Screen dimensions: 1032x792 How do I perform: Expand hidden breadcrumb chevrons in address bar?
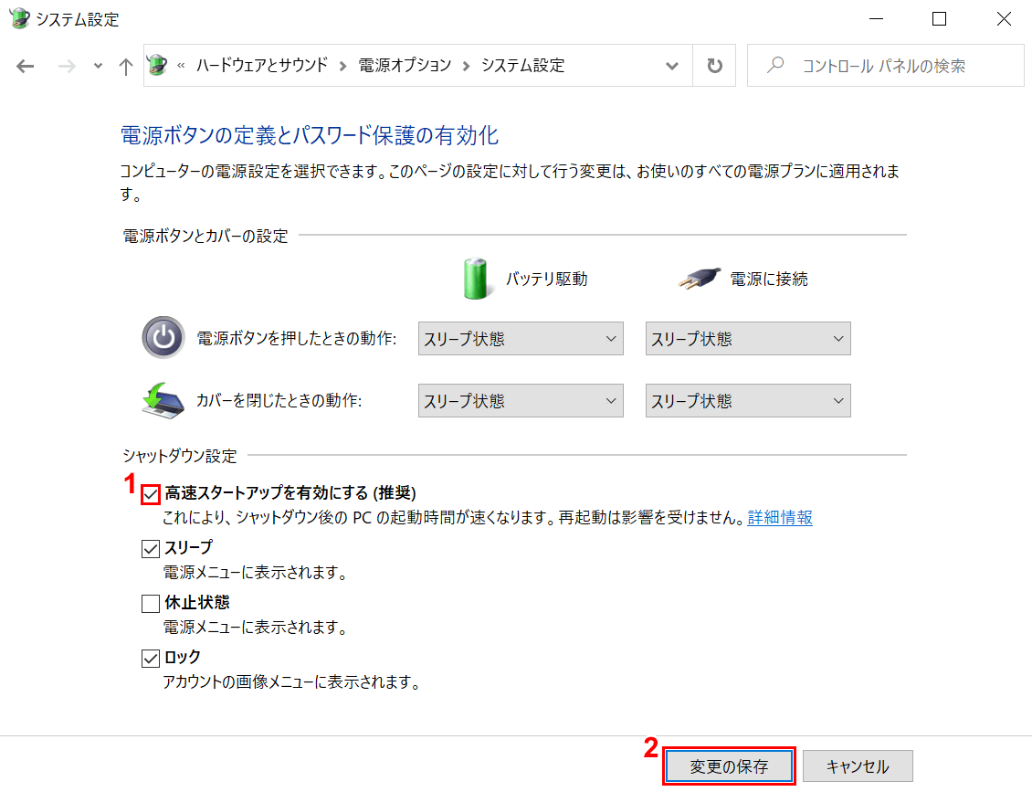(181, 65)
